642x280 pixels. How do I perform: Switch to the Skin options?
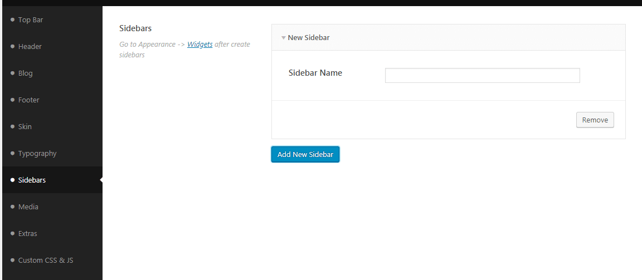pos(25,127)
